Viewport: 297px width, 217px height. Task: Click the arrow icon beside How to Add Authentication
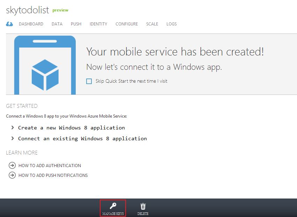click(x=12, y=165)
